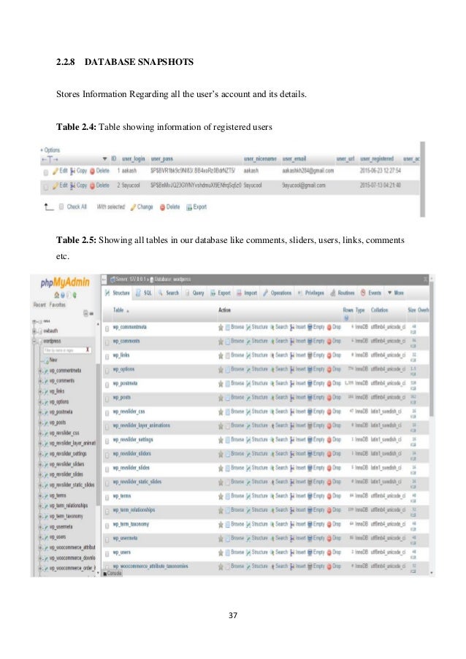Expand wp_users node in sidebar tree
Viewport: 466px width, 659px height.
point(40,537)
